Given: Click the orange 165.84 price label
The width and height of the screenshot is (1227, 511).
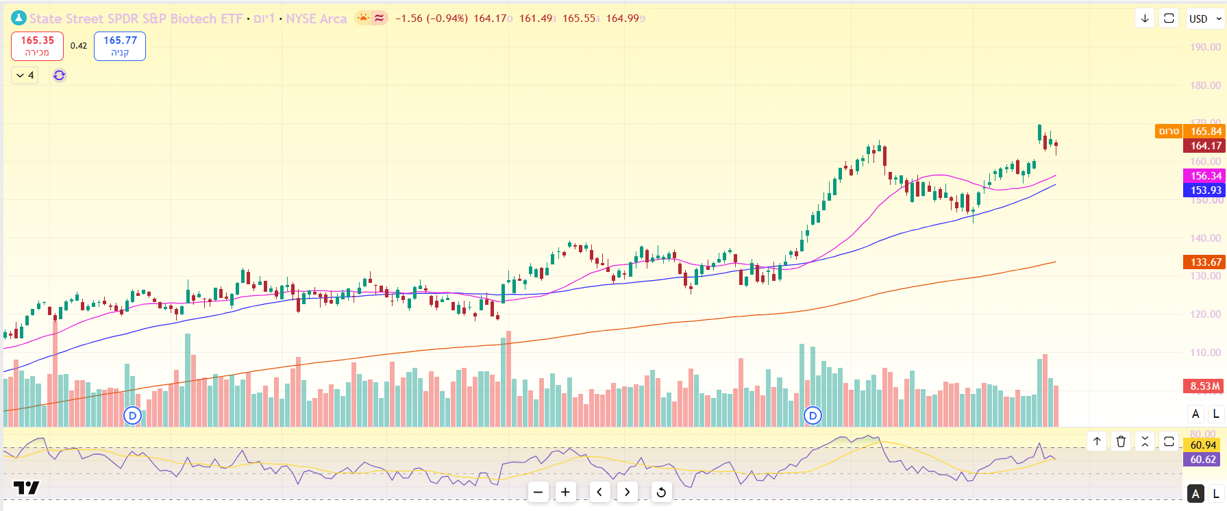Looking at the screenshot, I should [1205, 131].
